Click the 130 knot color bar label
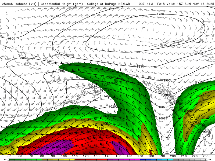This screenshot has width=215, height=161. (x=97, y=156)
